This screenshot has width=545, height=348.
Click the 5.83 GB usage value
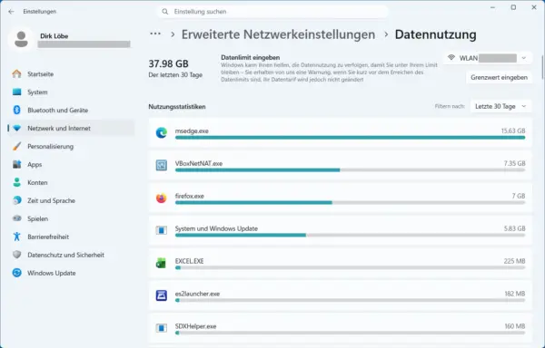click(x=514, y=228)
